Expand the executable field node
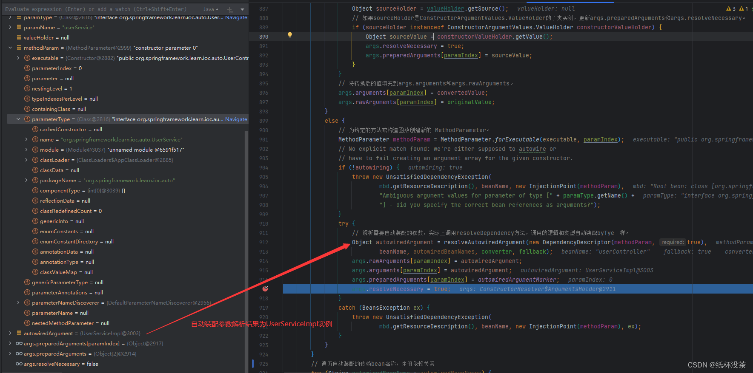 pos(18,58)
